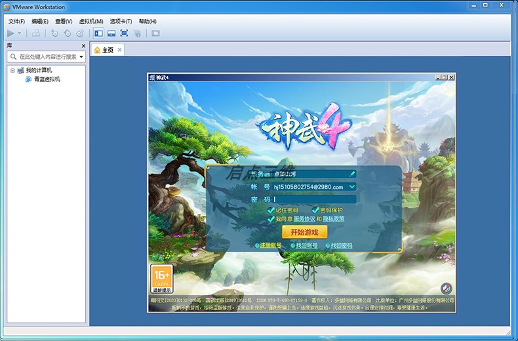Open the 查看(V) menu
Image resolution: width=518 pixels, height=341 pixels.
tap(64, 22)
